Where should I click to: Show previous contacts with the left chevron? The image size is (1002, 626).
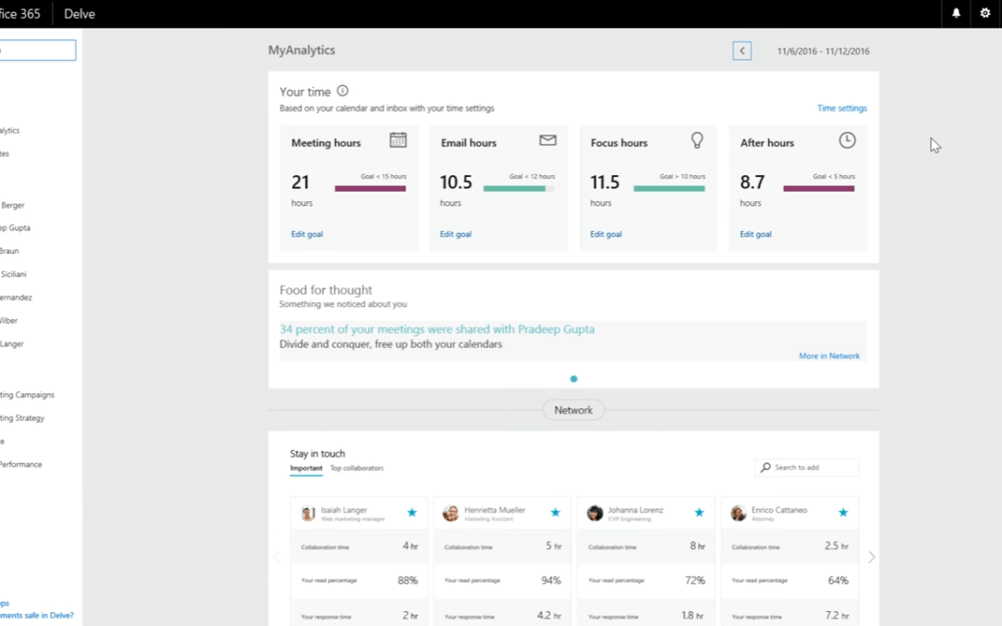point(276,557)
